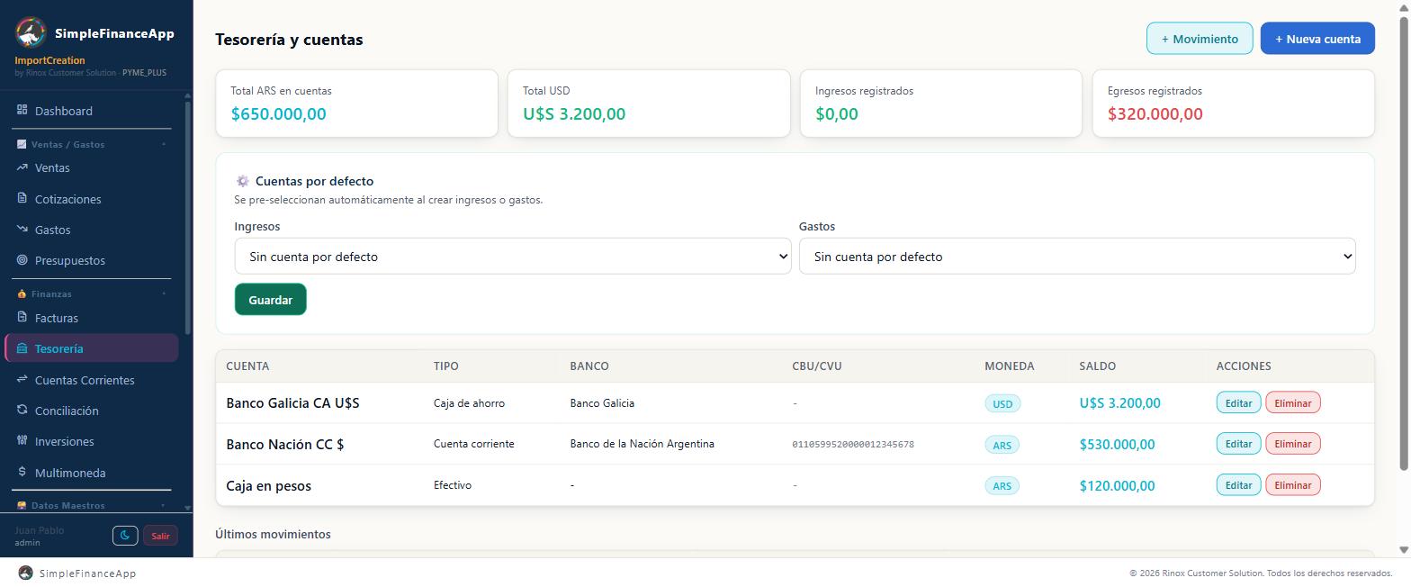Click the Dashboard grid icon

coord(22,110)
